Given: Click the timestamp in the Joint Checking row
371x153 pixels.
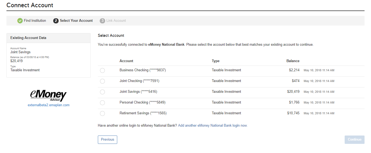Looking at the screenshot, I should coord(319,81).
